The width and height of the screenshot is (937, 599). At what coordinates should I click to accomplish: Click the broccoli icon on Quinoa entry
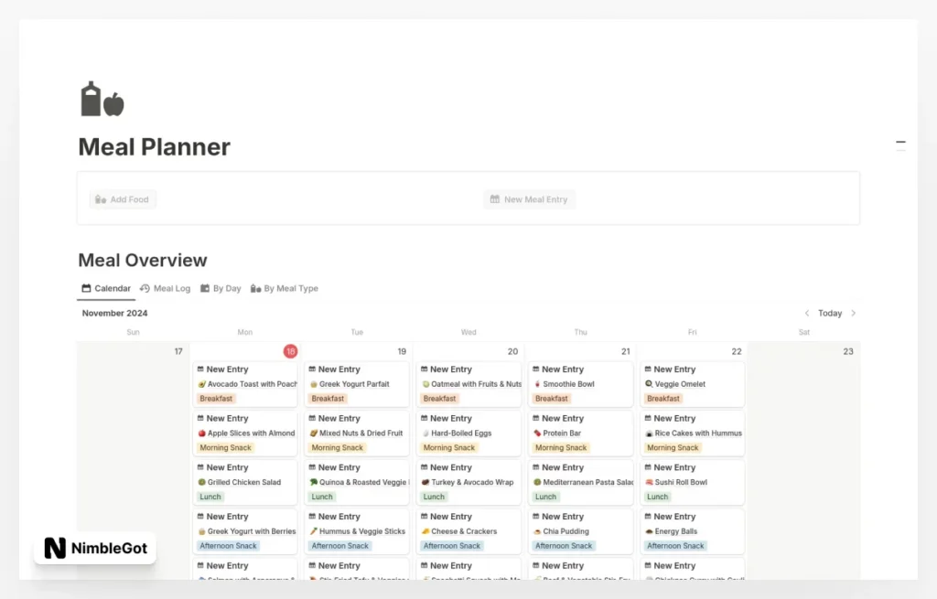pos(313,482)
